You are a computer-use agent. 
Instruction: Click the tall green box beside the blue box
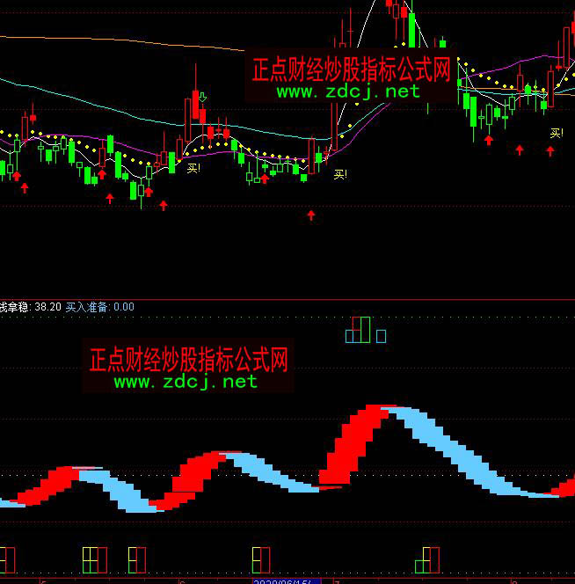click(x=365, y=330)
